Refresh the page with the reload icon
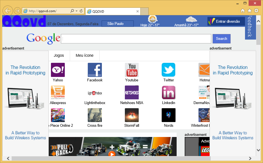Viewport: 263px width, 163px height. tap(81, 11)
